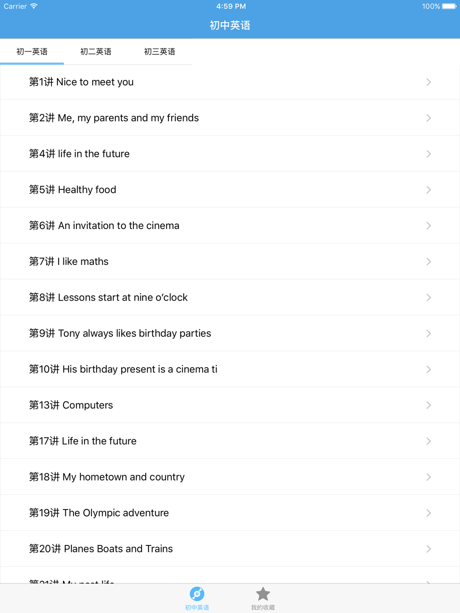Switch to the 初三英语 tab
Image resolution: width=460 pixels, height=613 pixels.
(x=160, y=52)
